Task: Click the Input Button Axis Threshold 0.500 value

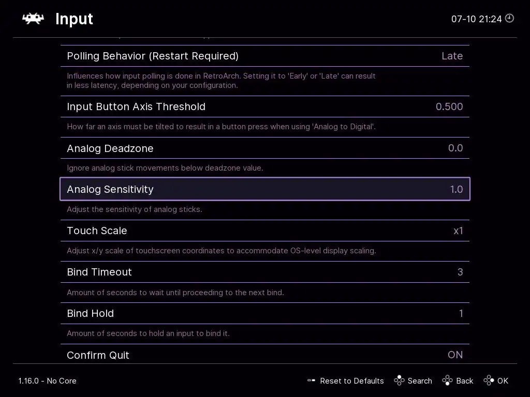Action: click(449, 106)
